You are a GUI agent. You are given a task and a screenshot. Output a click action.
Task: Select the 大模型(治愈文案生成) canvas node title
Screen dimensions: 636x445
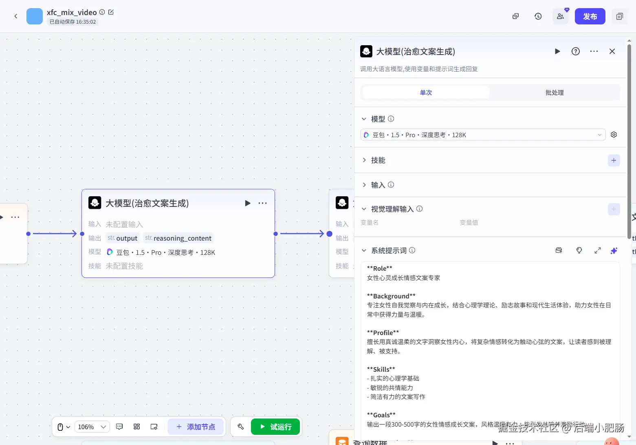[147, 203]
